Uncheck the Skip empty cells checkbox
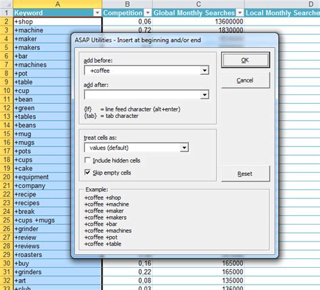This screenshot has height=290, width=320. pos(87,173)
